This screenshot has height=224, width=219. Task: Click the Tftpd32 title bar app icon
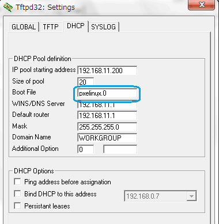coord(8,7)
